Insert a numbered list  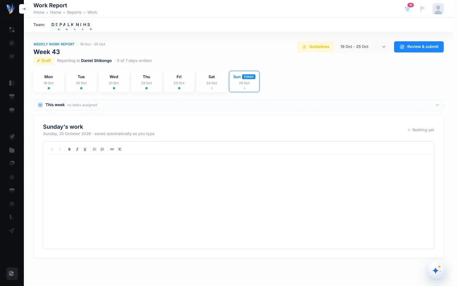click(102, 149)
